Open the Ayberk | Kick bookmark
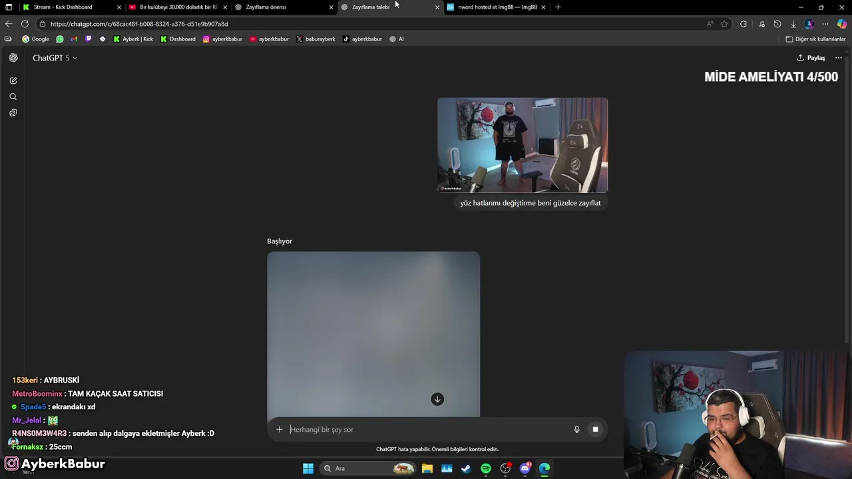The width and height of the screenshot is (852, 479). [x=133, y=39]
